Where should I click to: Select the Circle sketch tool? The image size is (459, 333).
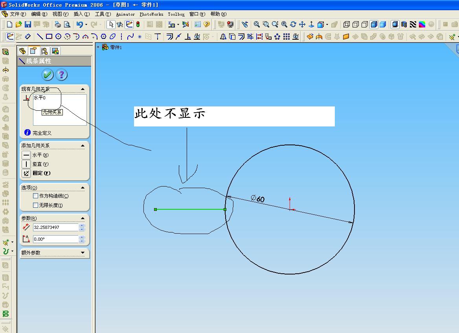coord(58,37)
